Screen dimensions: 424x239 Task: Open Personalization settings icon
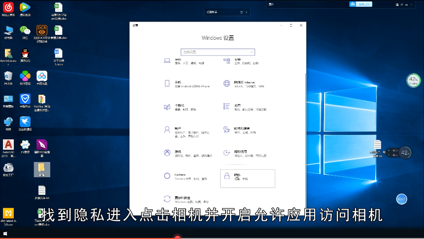click(167, 107)
